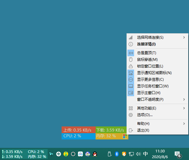Screen dimensions: 189x160
Task: Click the Baidu Netdisk cloud taskbar icon
Action: pyautogui.click(x=80, y=154)
